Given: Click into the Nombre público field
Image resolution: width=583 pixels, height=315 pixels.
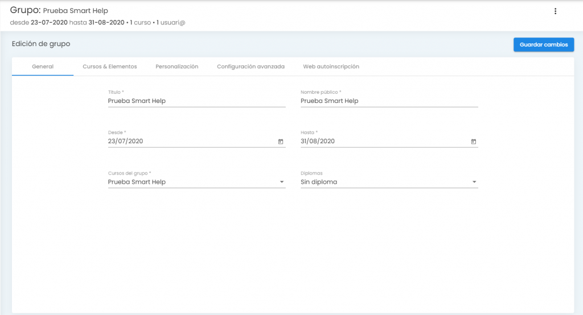Looking at the screenshot, I should [x=389, y=101].
